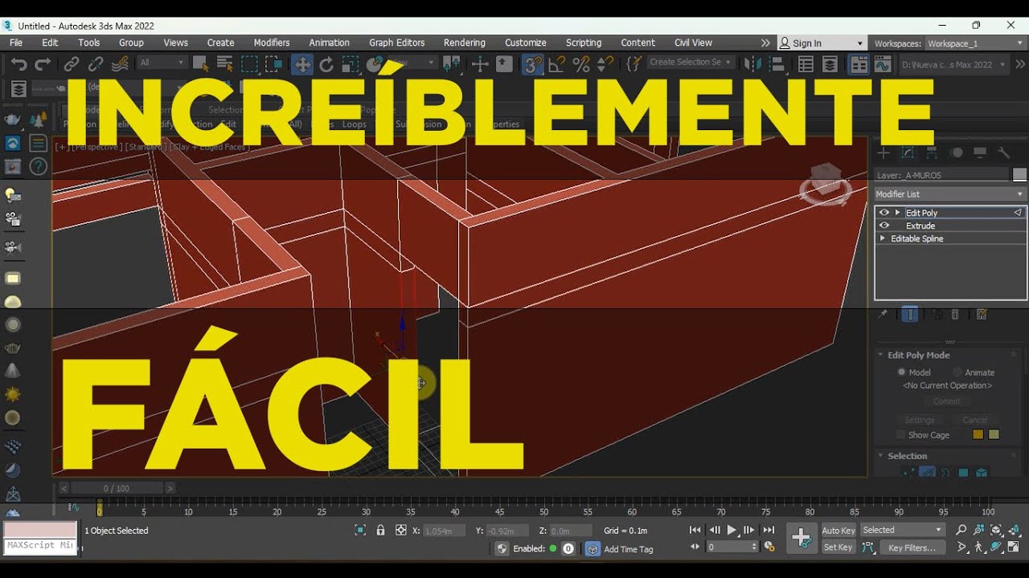Toggle the Auto Key button
This screenshot has height=578, width=1029.
tap(838, 531)
